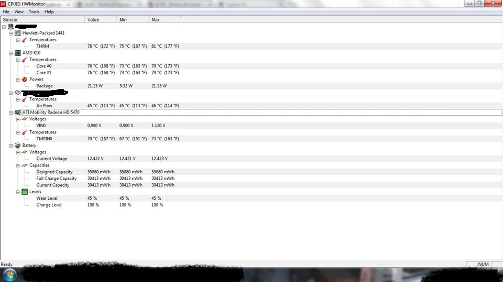Click thermometer icon under Hewlett-Packard 1441
Viewport: 503px width, 282px height.
tap(25, 40)
